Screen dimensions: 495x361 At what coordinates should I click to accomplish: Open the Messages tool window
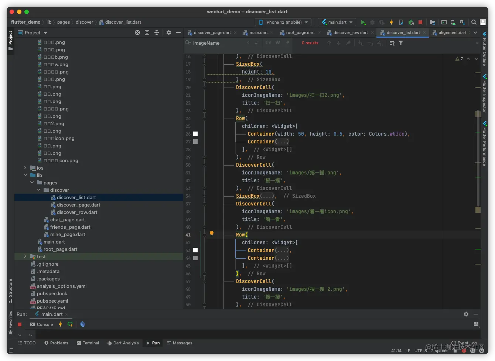tap(180, 343)
